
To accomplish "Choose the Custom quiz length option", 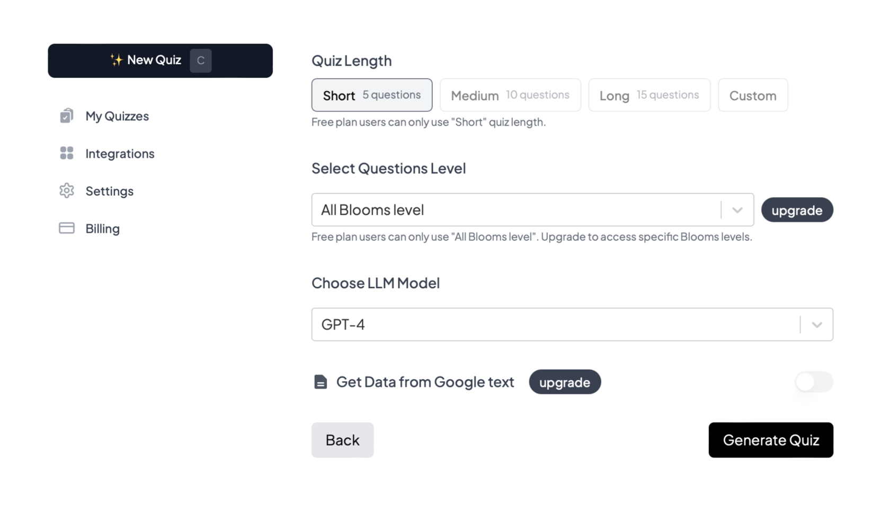I will (x=753, y=95).
